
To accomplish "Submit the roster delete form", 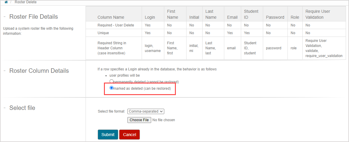I will pos(108,135).
